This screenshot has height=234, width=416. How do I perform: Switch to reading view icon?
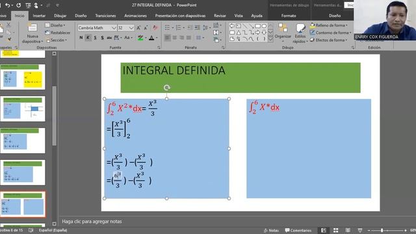click(x=348, y=230)
